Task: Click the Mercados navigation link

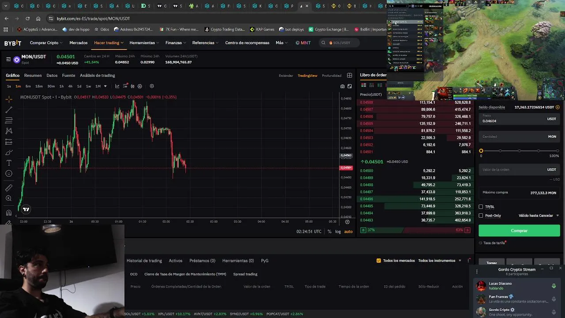Action: pos(78,43)
